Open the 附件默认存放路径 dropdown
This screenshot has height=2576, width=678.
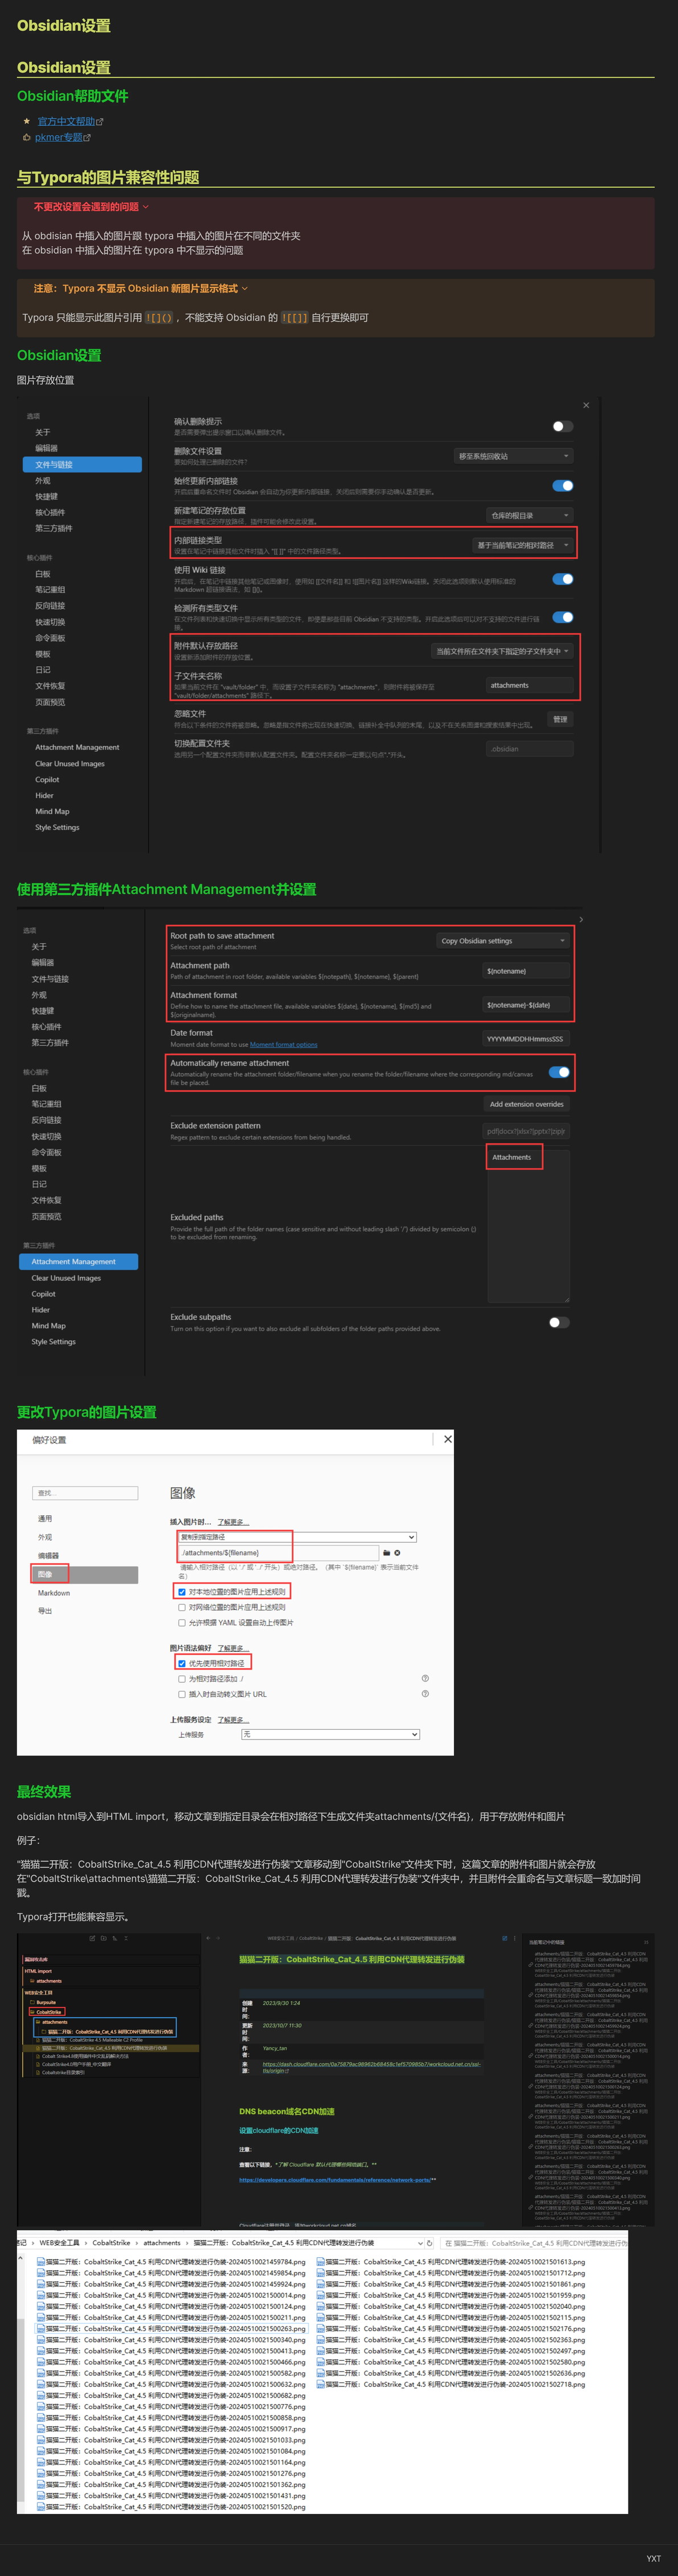[502, 651]
